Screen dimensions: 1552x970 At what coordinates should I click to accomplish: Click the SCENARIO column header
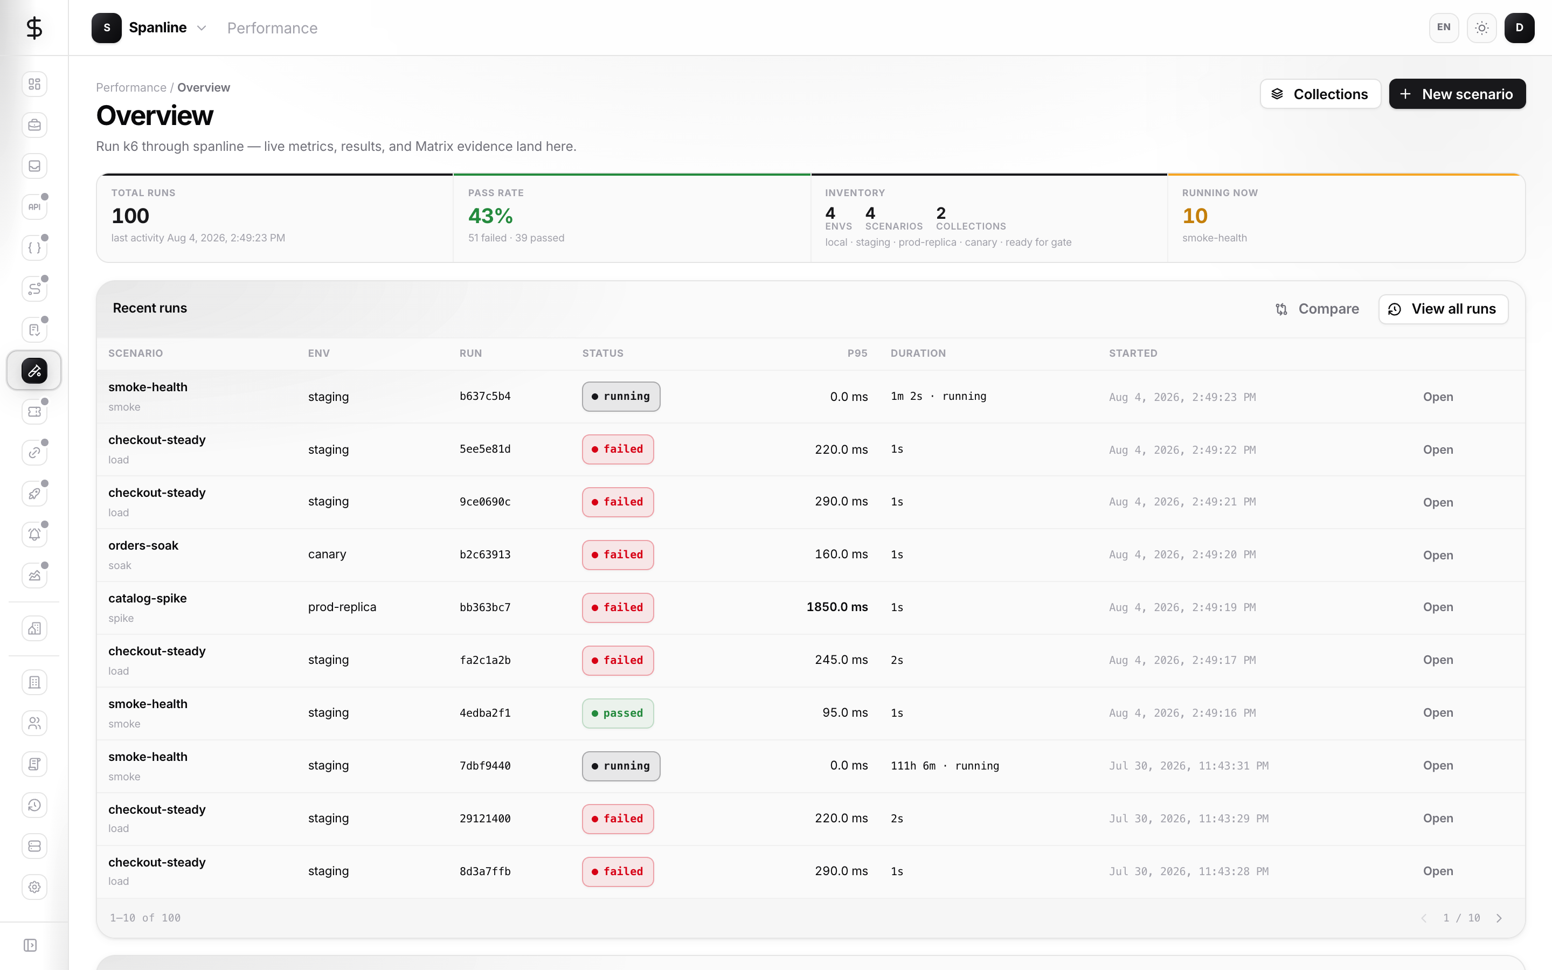coord(135,354)
